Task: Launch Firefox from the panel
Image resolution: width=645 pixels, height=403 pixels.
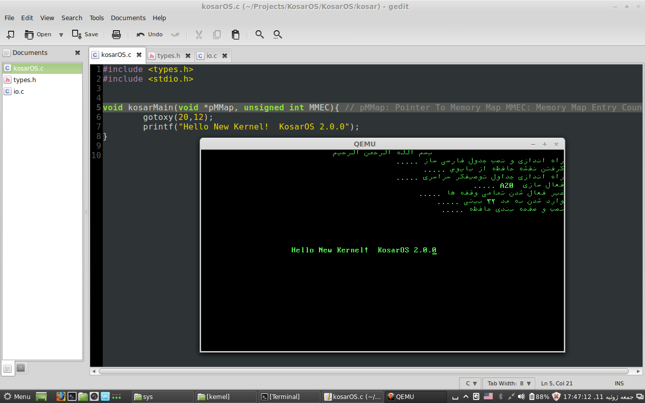Action: (61, 396)
